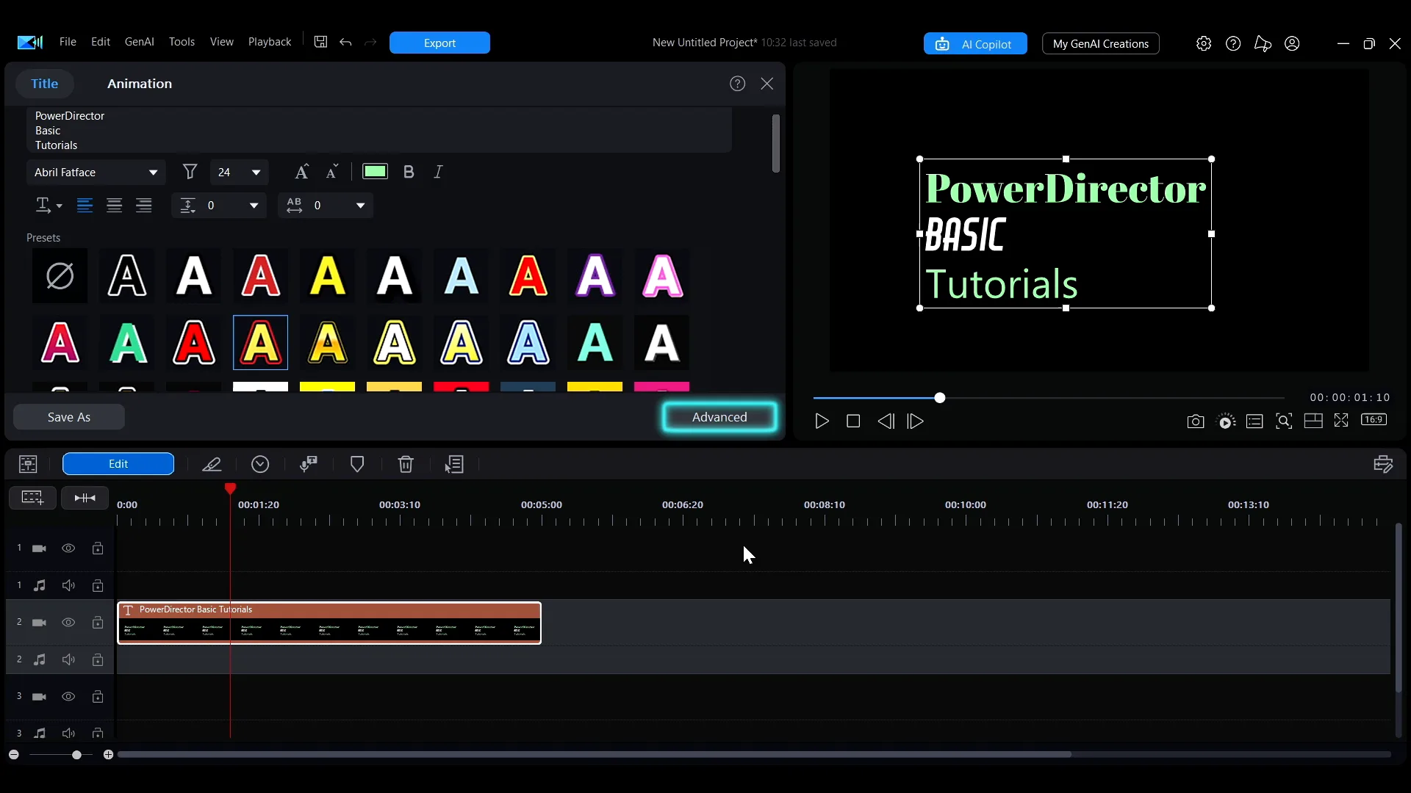Viewport: 1411px width, 793px height.
Task: Open subtitle display icon in preview
Action: point(1254,421)
